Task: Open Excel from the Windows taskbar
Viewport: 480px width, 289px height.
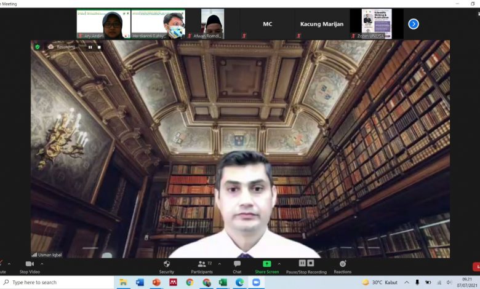Action: click(223, 282)
